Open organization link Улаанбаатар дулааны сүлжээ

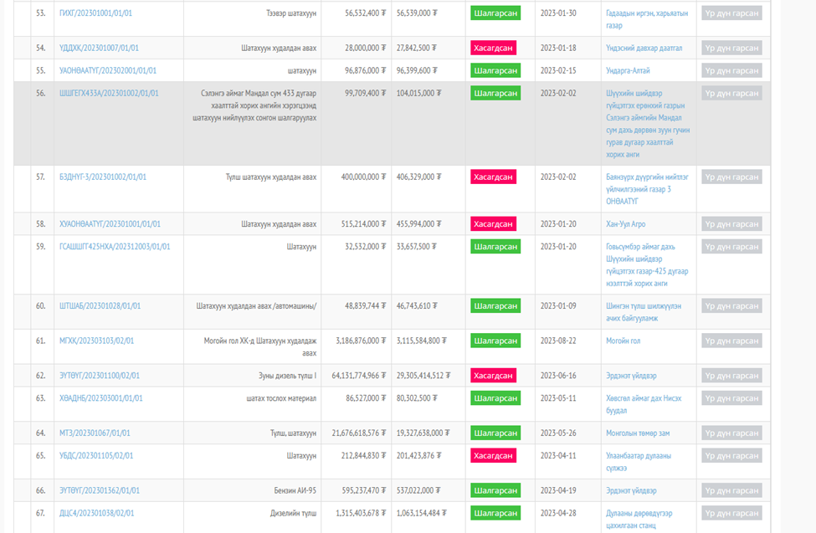[x=639, y=462]
